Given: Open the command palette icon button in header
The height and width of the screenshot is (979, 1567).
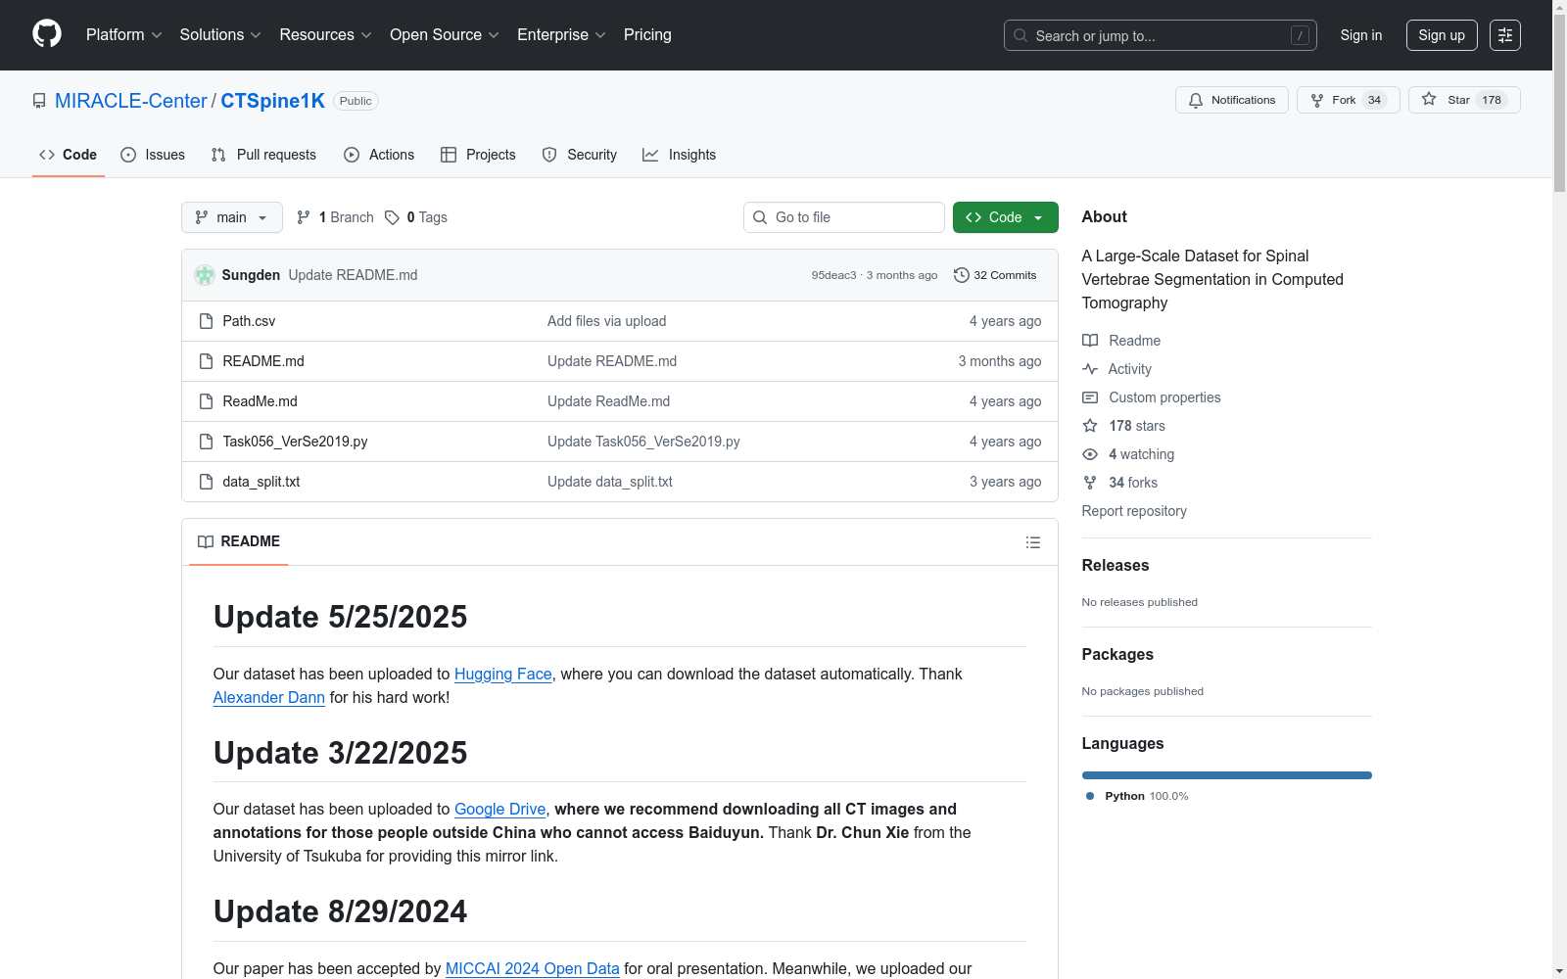Looking at the screenshot, I should pos(1504,35).
